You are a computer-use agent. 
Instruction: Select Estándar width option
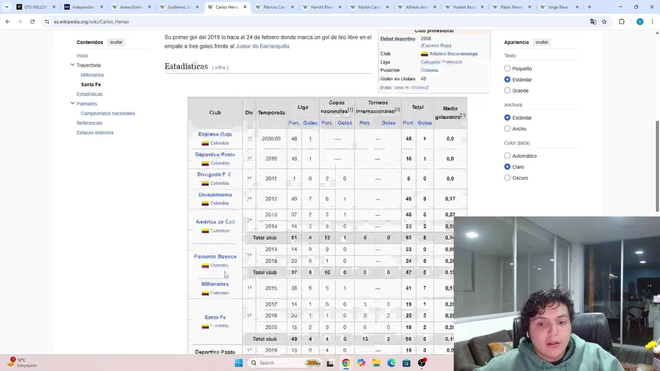coord(507,117)
